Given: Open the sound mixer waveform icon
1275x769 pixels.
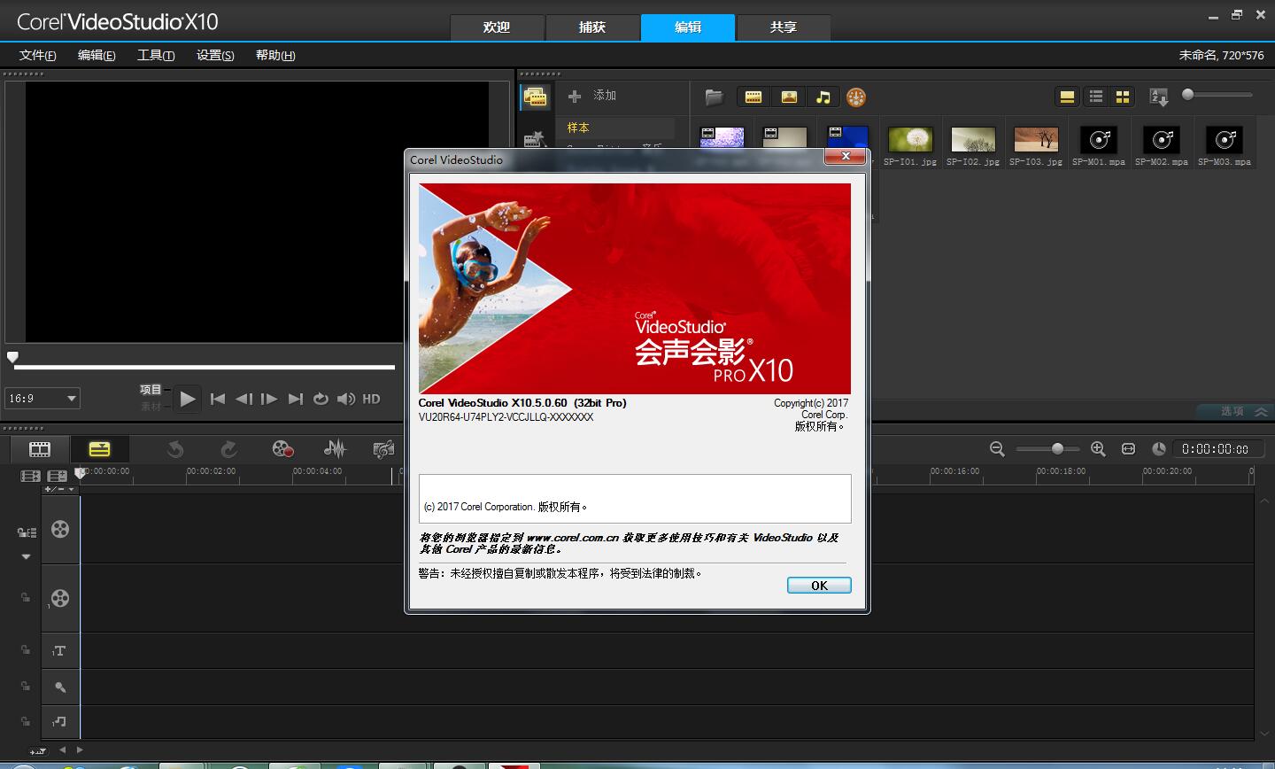Looking at the screenshot, I should pyautogui.click(x=335, y=449).
